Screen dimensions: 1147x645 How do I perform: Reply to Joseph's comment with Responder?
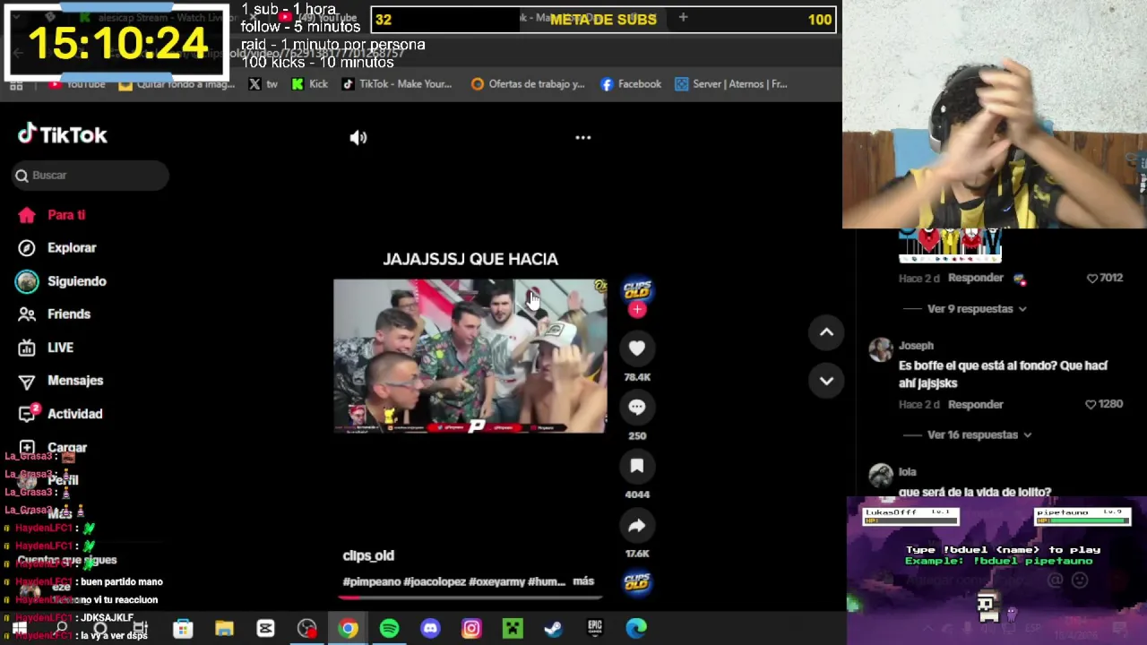click(x=976, y=405)
